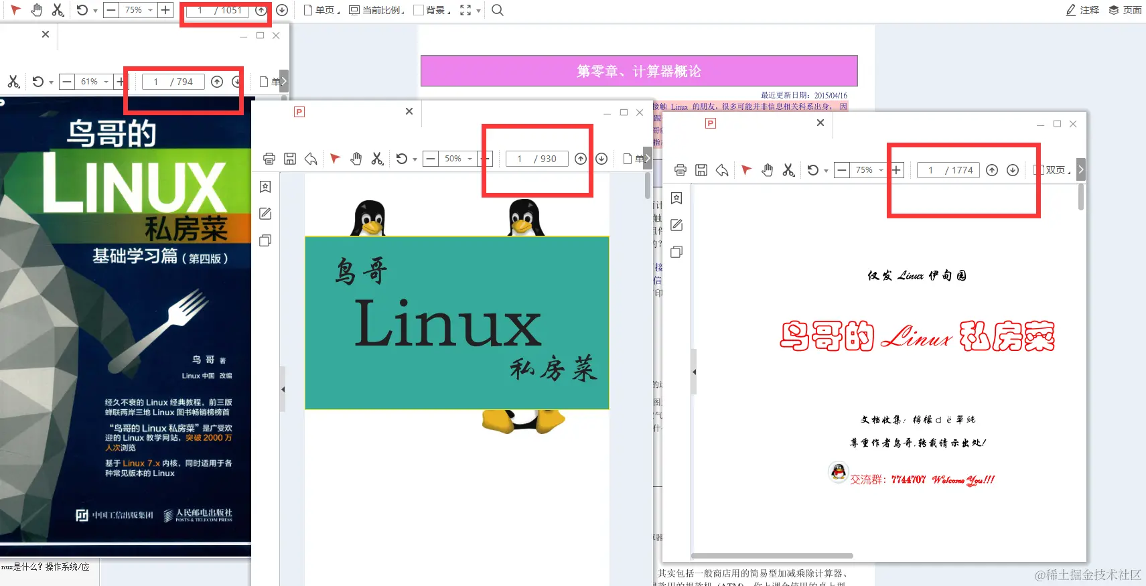Zoom out in the 930-page window
This screenshot has width=1146, height=586.
point(431,159)
